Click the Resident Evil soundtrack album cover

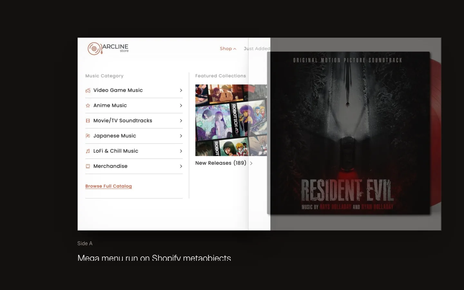[x=349, y=133]
